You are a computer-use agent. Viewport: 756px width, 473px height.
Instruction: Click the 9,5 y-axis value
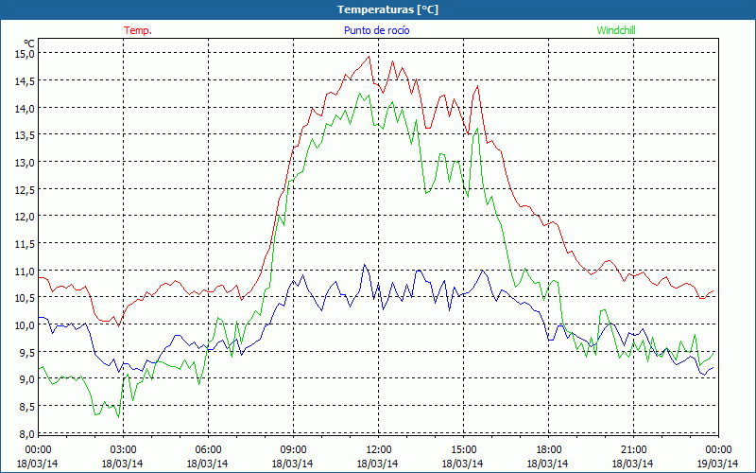(x=28, y=352)
